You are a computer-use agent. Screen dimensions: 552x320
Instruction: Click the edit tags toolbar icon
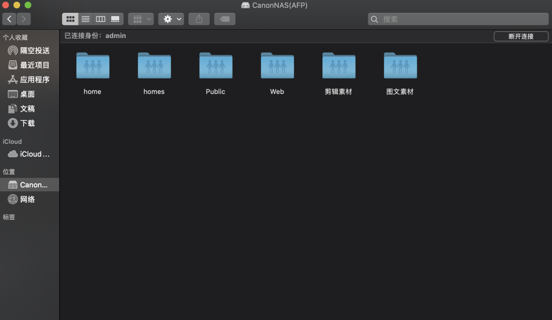pyautogui.click(x=225, y=19)
